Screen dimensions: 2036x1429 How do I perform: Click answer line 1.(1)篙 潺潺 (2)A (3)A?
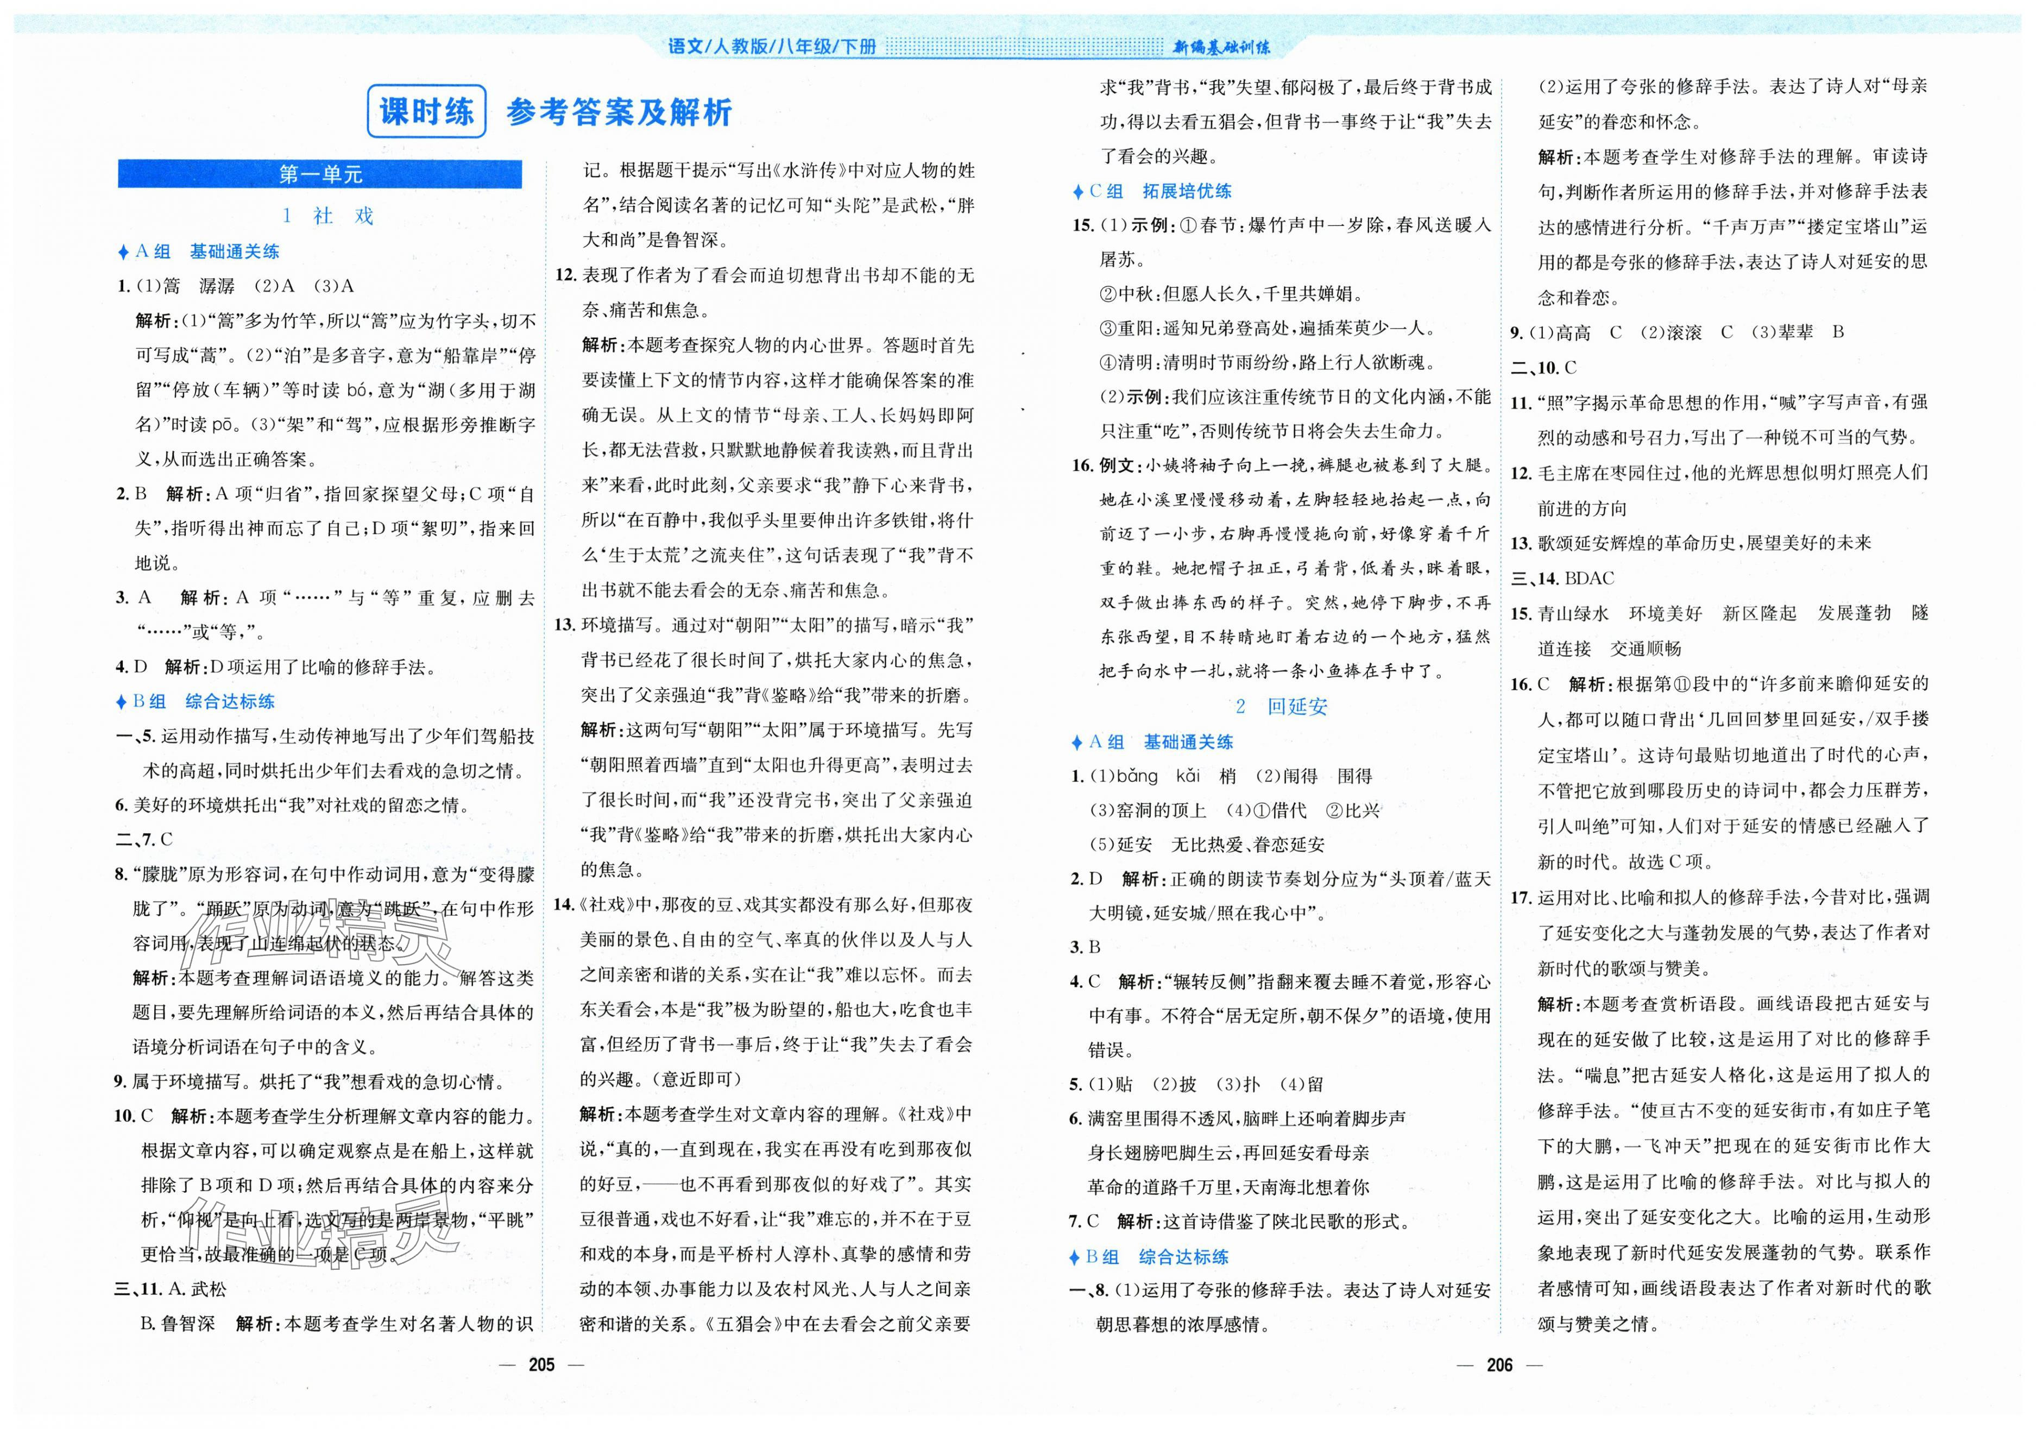coord(236,286)
